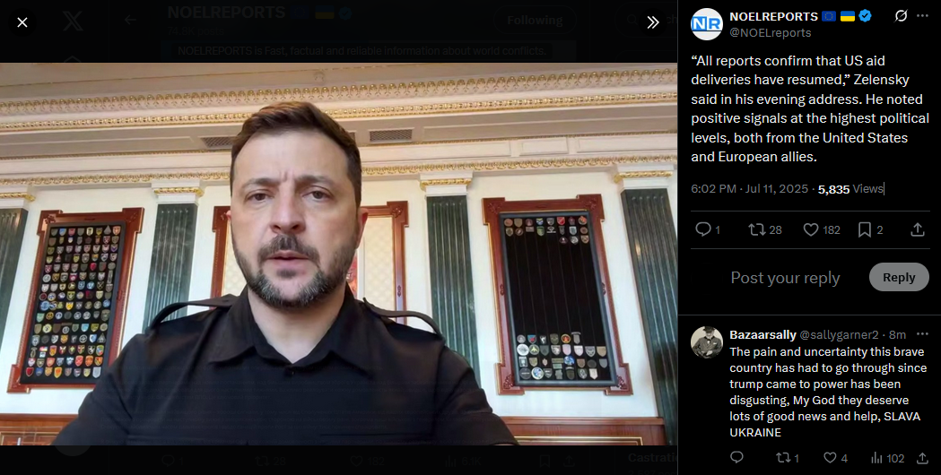Click the Ukraine flag emoji next to NOELREPORTS
Screen dimensions: 941x475
coord(848,16)
